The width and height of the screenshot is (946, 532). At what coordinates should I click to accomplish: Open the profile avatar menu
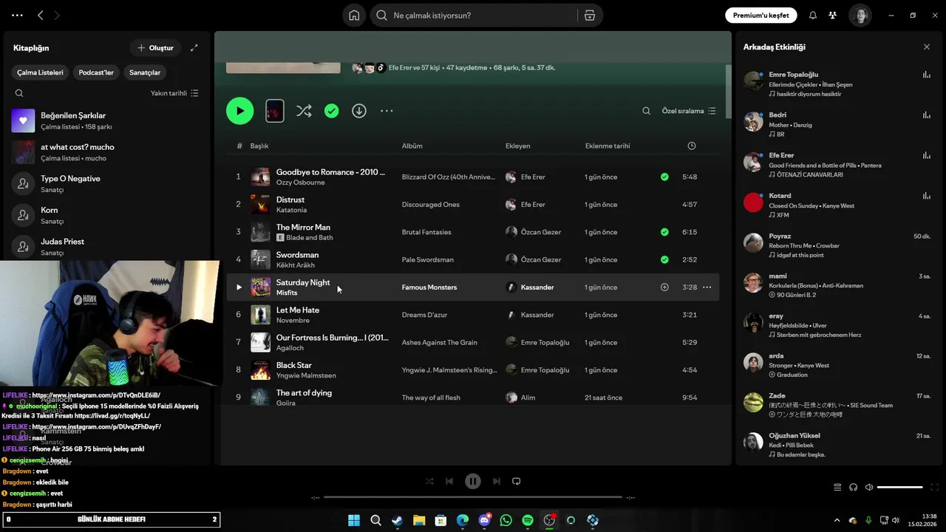point(860,16)
